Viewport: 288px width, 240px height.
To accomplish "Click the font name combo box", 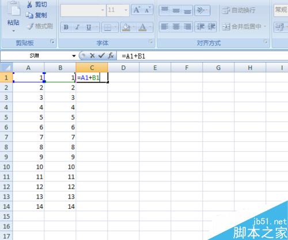I will (83, 10).
